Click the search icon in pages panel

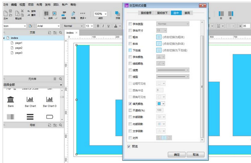coord(61,32)
